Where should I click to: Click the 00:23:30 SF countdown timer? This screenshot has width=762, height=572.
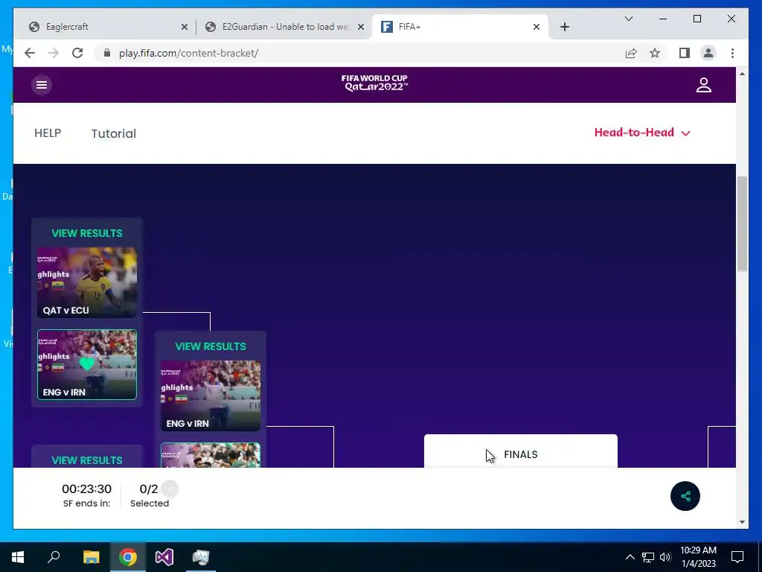pyautogui.click(x=86, y=489)
